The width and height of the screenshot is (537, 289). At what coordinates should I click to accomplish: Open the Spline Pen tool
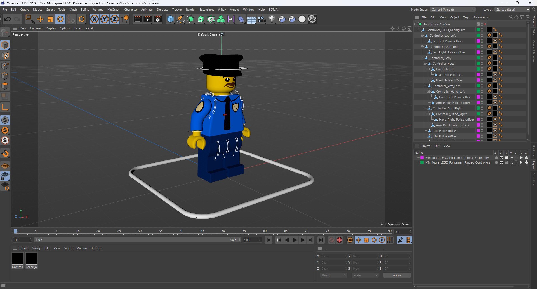(x=181, y=19)
